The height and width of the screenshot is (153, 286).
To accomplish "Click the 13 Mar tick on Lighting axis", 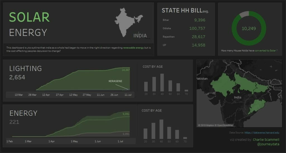I will click(19, 95).
